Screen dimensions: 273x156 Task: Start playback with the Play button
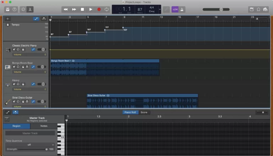91,9
